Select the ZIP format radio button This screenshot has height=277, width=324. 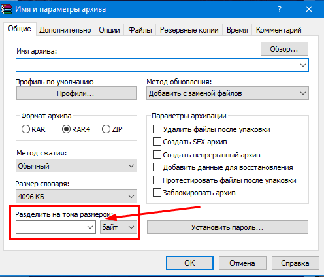click(x=106, y=129)
